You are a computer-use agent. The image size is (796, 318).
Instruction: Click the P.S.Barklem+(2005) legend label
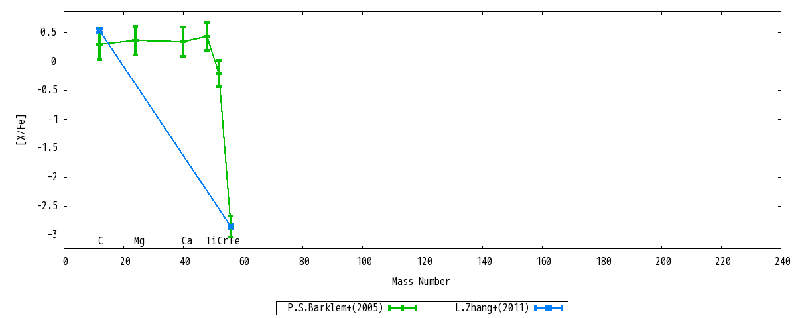coord(335,308)
